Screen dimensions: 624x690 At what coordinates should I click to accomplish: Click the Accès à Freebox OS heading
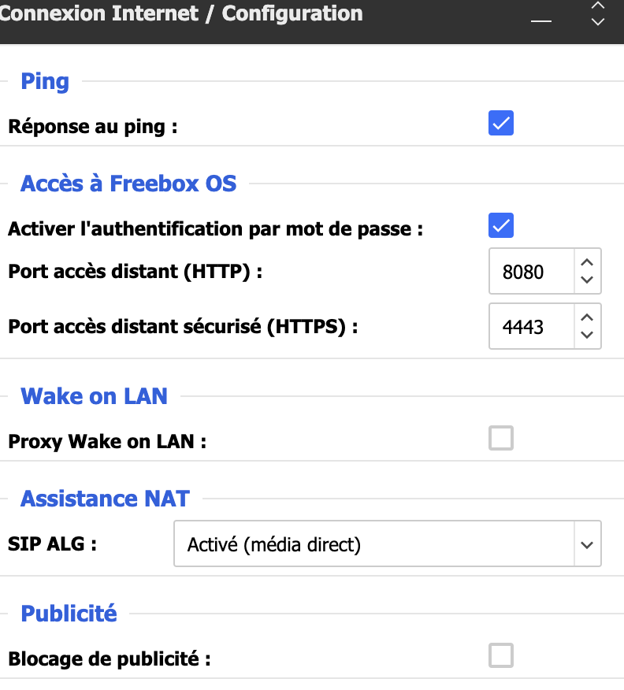[x=128, y=184]
